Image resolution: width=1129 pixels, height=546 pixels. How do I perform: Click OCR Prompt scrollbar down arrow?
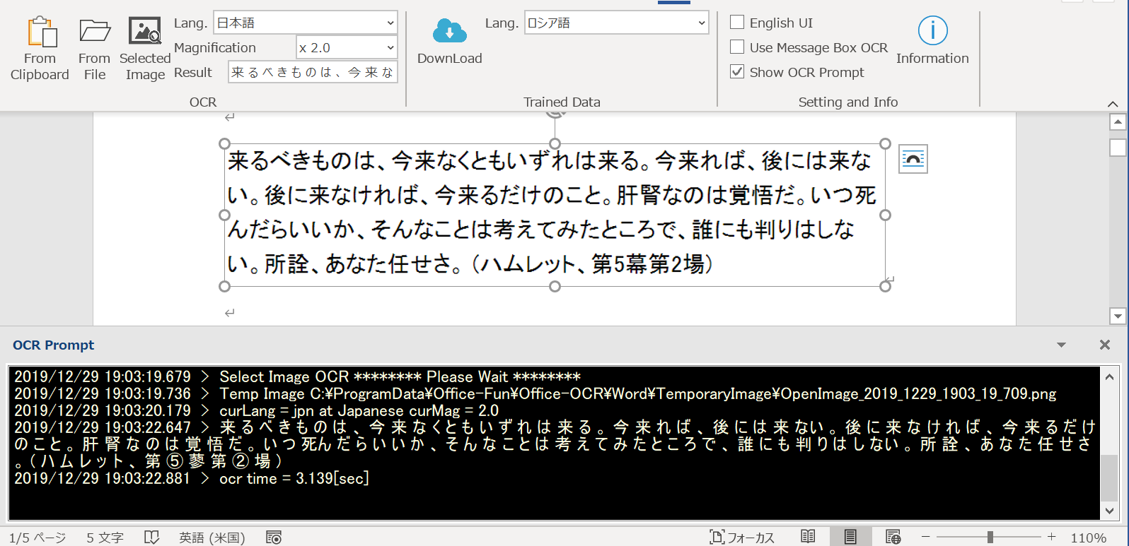coord(1110,511)
